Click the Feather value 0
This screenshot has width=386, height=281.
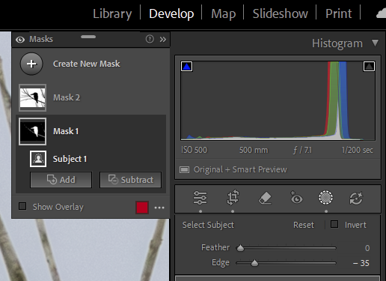click(367, 248)
